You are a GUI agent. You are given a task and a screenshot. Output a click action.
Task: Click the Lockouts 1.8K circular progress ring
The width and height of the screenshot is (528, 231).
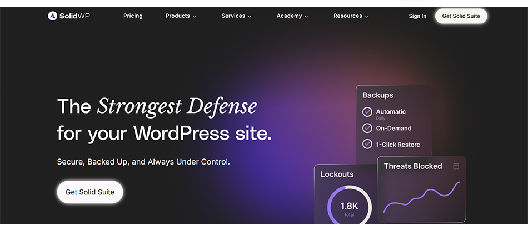click(x=349, y=206)
